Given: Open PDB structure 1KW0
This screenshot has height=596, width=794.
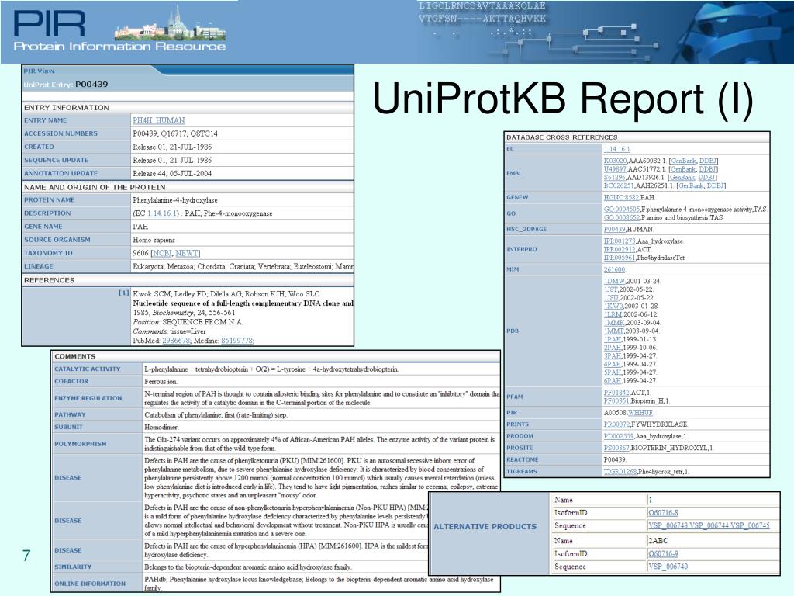Looking at the screenshot, I should click(613, 306).
